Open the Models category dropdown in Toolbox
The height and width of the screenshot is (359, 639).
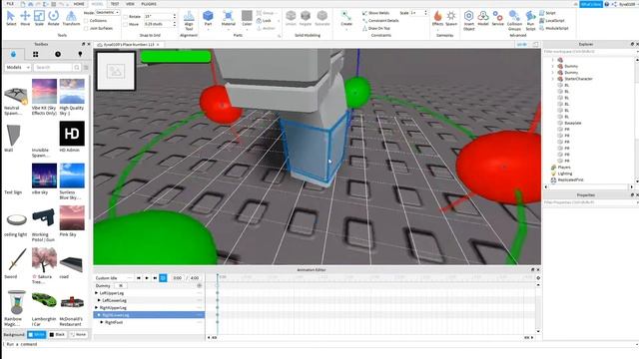(18, 67)
